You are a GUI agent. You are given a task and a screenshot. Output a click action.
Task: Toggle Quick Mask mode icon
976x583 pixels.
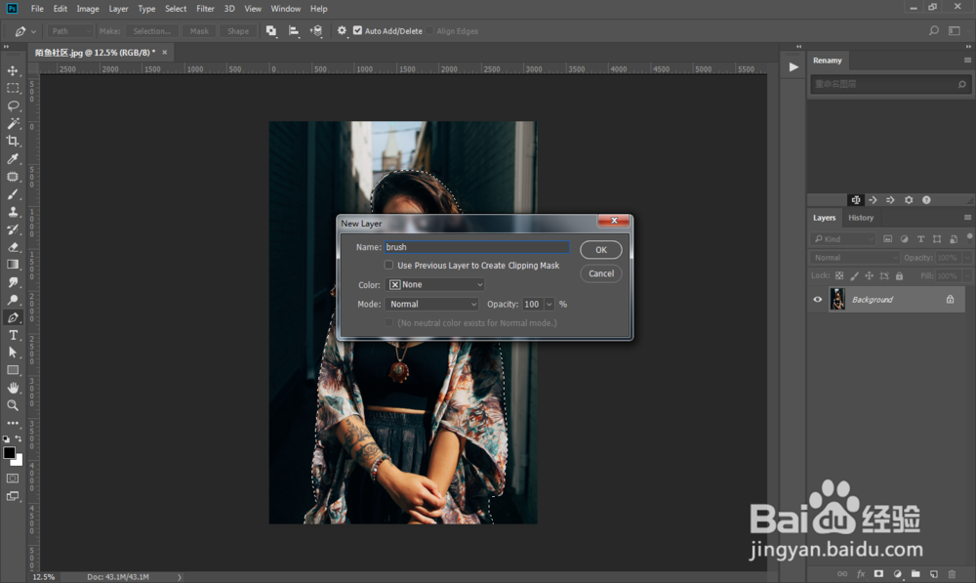13,479
